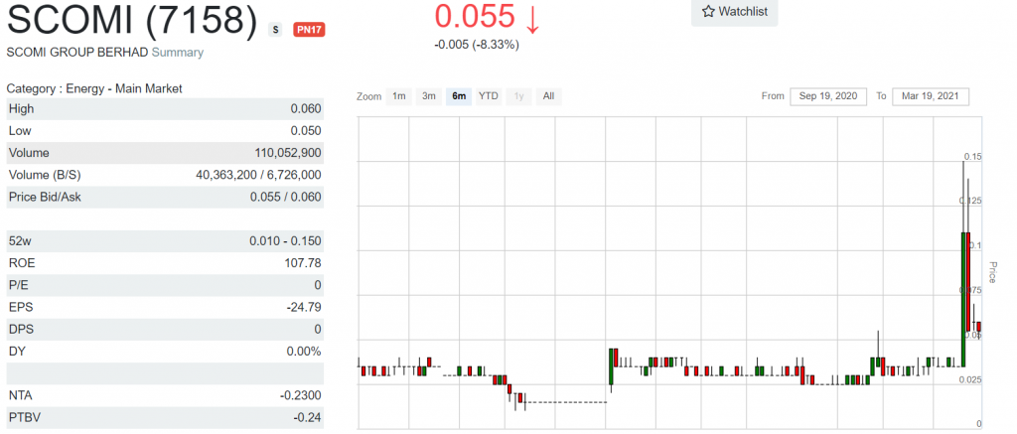Click the EPS value -24.79
The width and height of the screenshot is (1017, 434).
[304, 308]
